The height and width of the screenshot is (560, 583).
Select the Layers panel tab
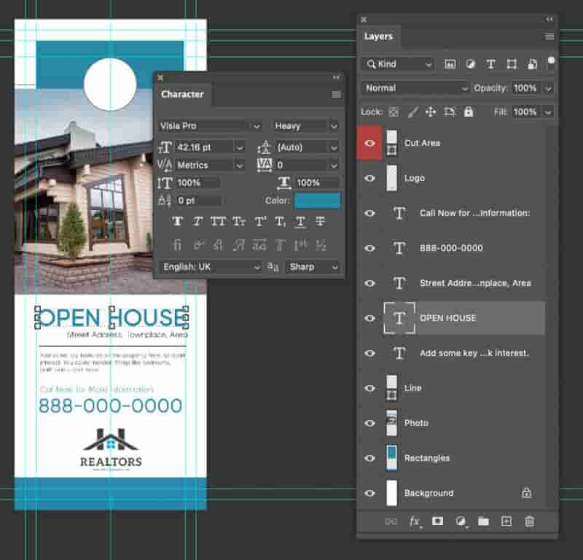point(378,36)
